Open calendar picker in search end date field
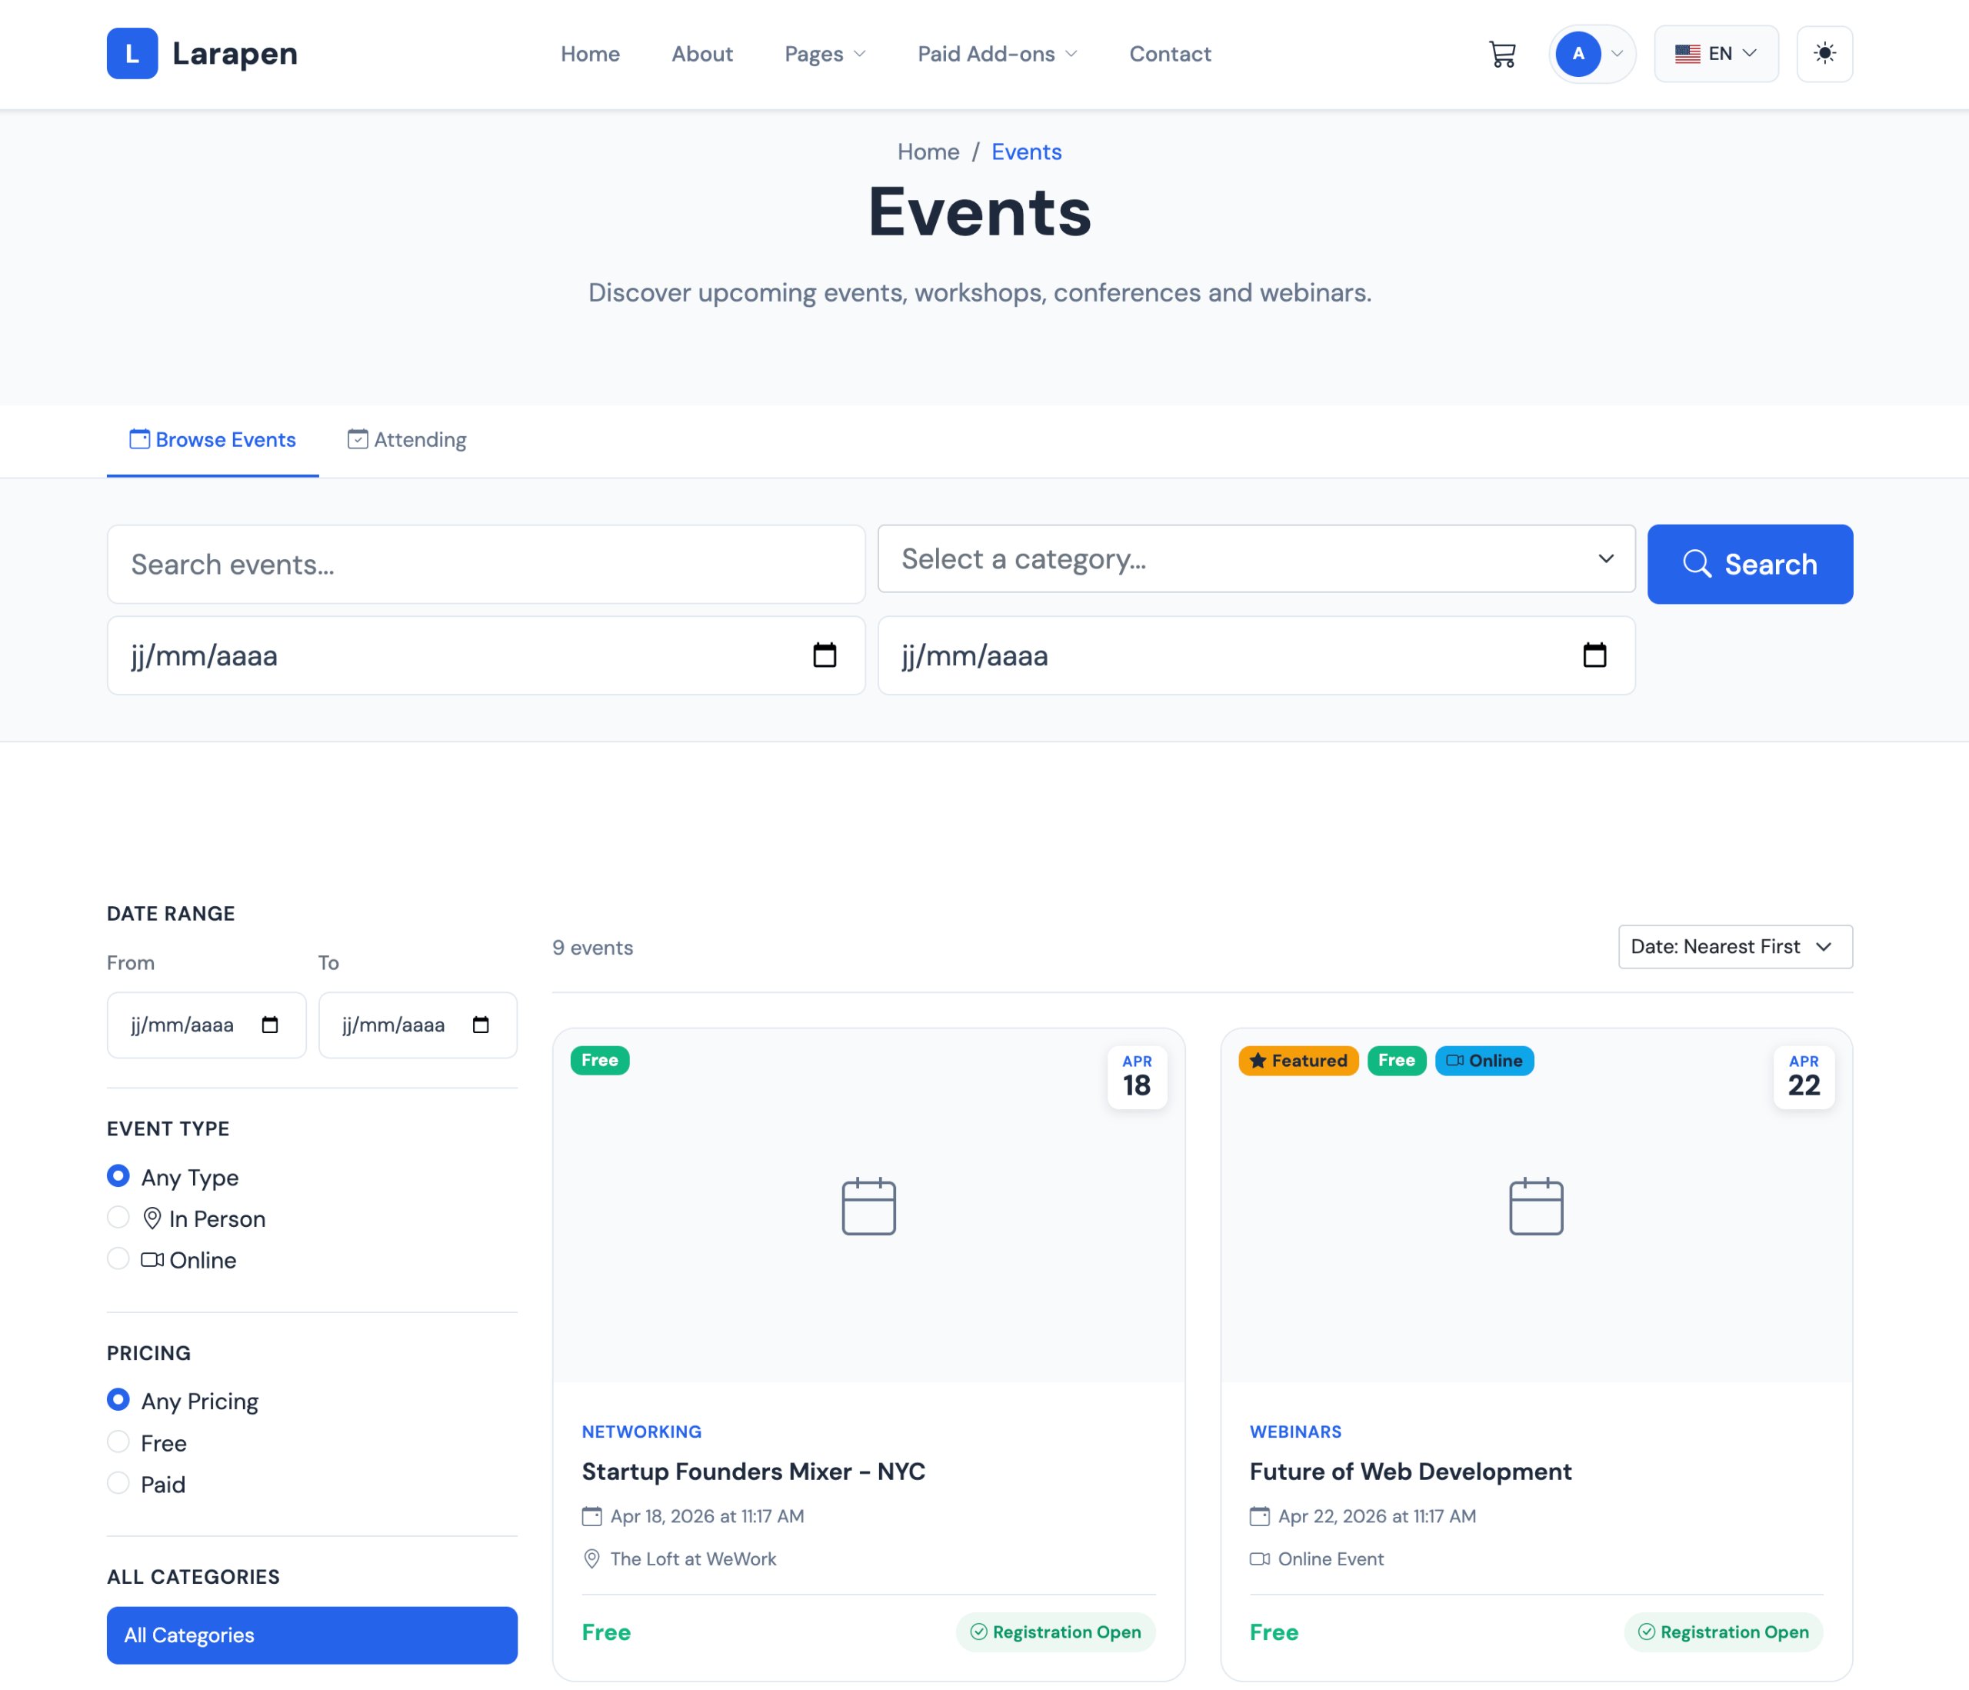Viewport: 1969px width, 1690px height. (1594, 656)
